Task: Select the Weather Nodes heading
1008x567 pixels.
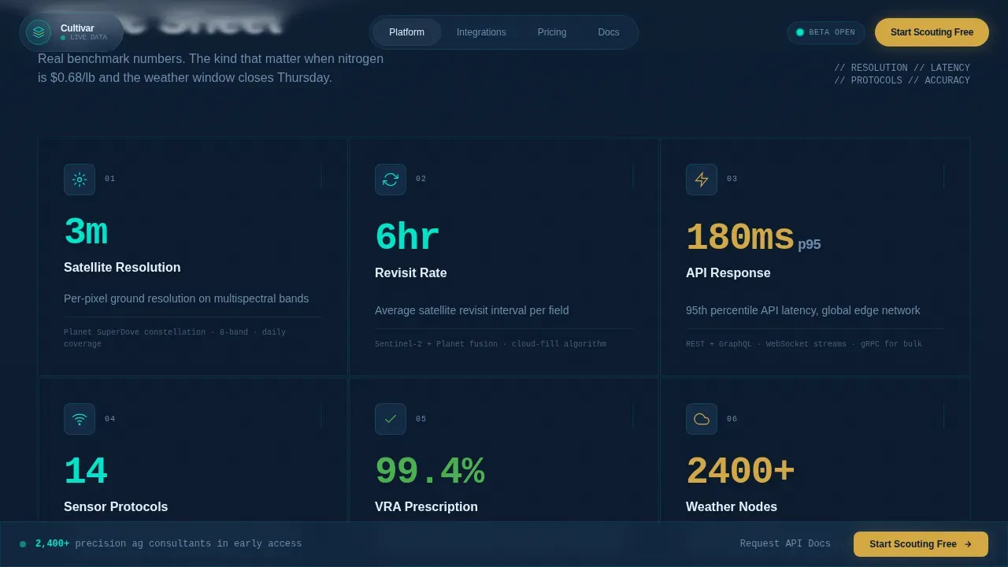Action: [x=732, y=507]
